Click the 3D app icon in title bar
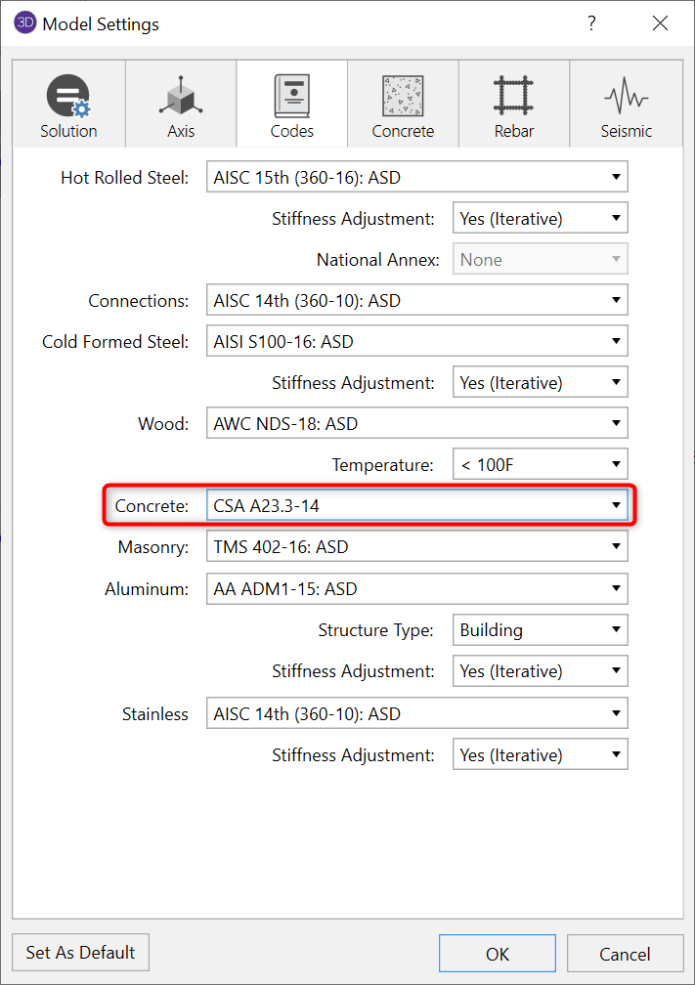The height and width of the screenshot is (985, 695). (x=25, y=23)
